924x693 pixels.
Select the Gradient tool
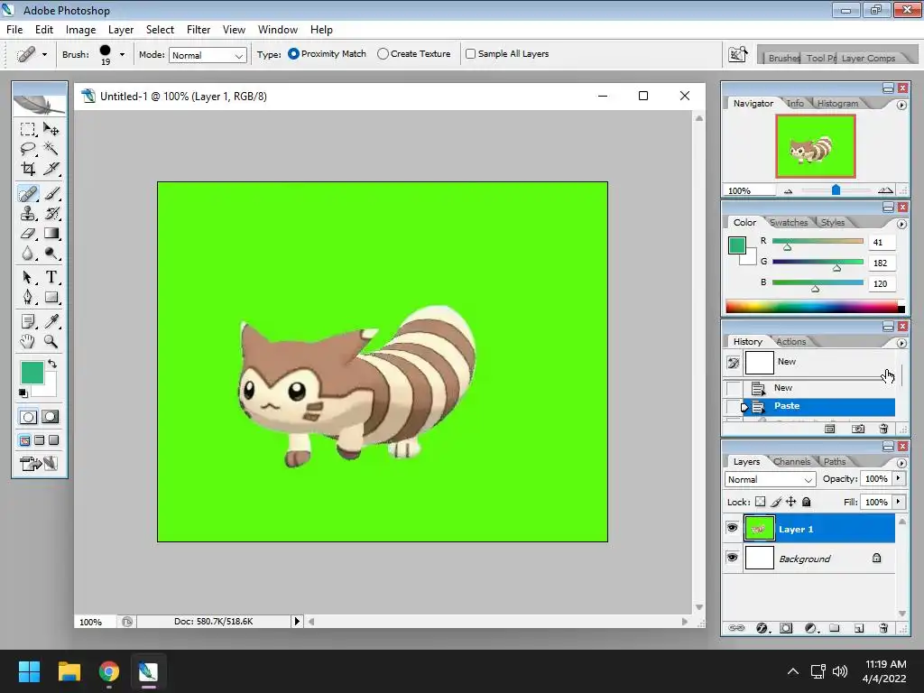pyautogui.click(x=51, y=234)
